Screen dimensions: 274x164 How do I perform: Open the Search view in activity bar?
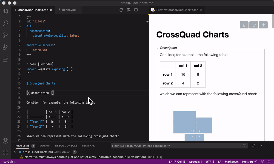point(5,23)
